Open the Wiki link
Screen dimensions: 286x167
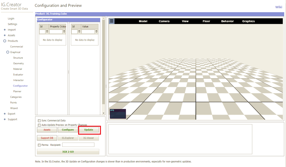279,7
